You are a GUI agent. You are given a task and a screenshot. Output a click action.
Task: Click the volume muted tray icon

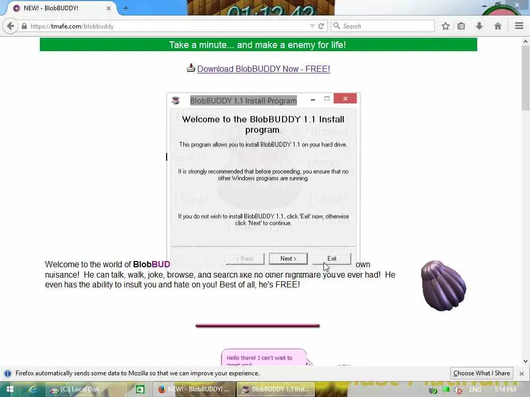(458, 390)
